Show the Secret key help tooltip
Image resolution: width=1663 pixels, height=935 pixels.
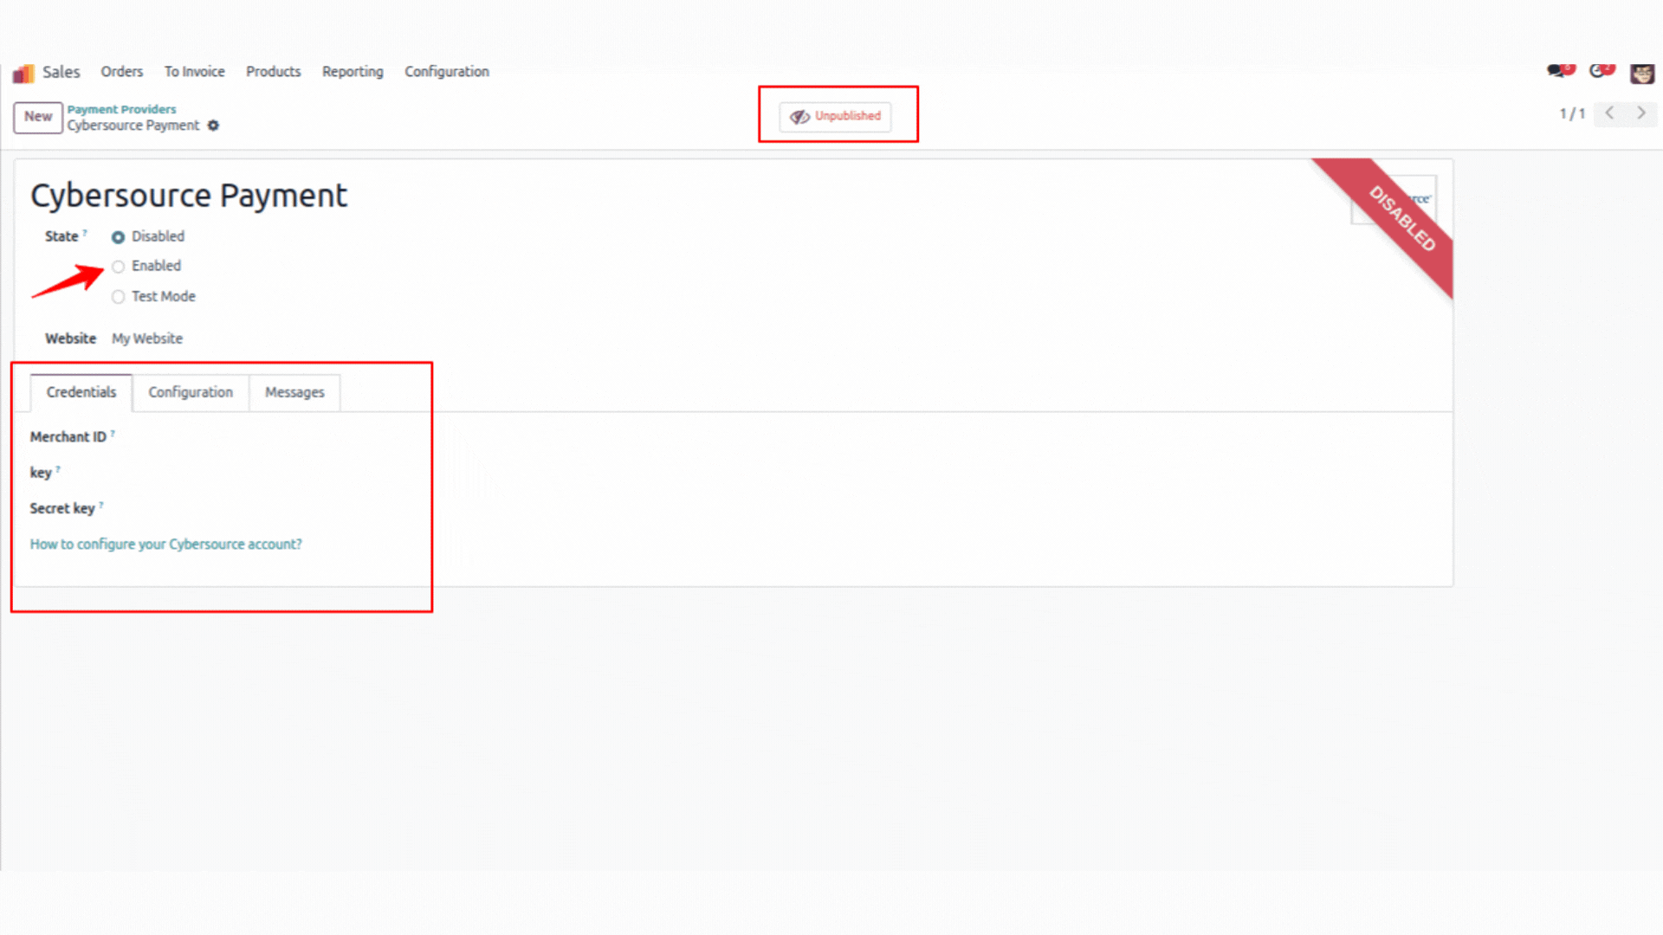[x=101, y=504]
